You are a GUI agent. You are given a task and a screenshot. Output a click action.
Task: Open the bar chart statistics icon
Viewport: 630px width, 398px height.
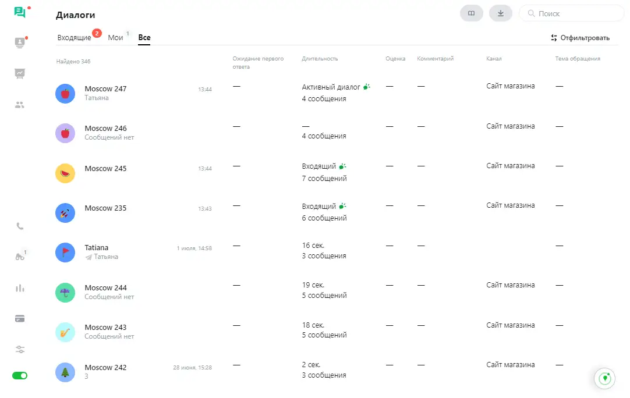click(20, 288)
